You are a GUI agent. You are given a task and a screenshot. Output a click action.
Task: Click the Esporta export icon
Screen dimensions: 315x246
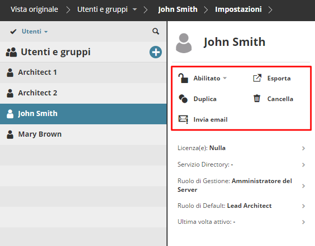(x=257, y=78)
